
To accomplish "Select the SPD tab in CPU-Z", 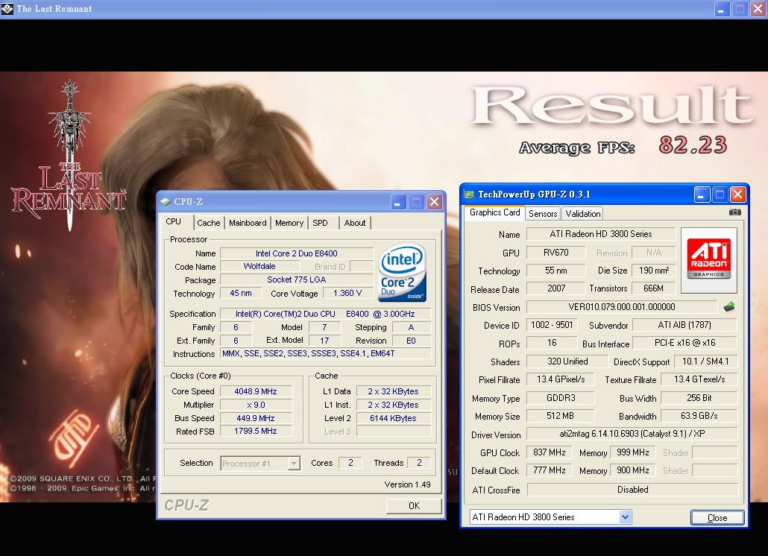I will click(320, 223).
